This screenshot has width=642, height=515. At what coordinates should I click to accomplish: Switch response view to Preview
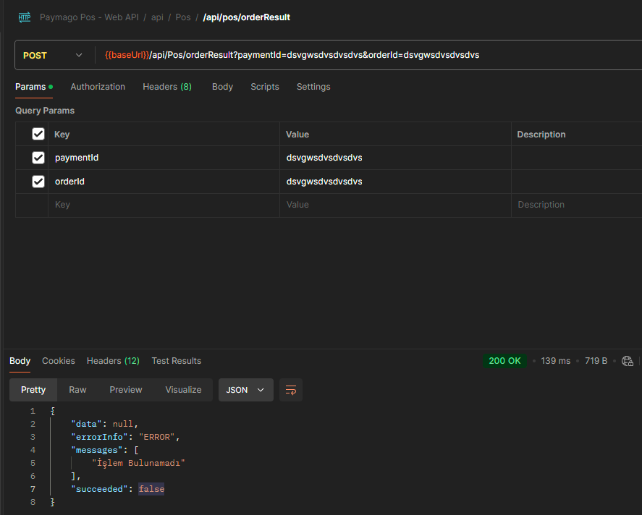(126, 390)
